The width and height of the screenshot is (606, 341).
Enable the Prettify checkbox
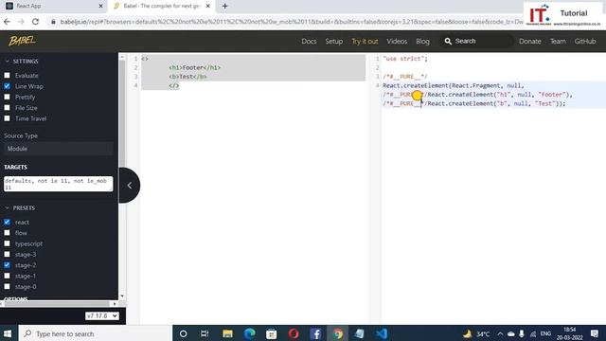click(x=7, y=97)
